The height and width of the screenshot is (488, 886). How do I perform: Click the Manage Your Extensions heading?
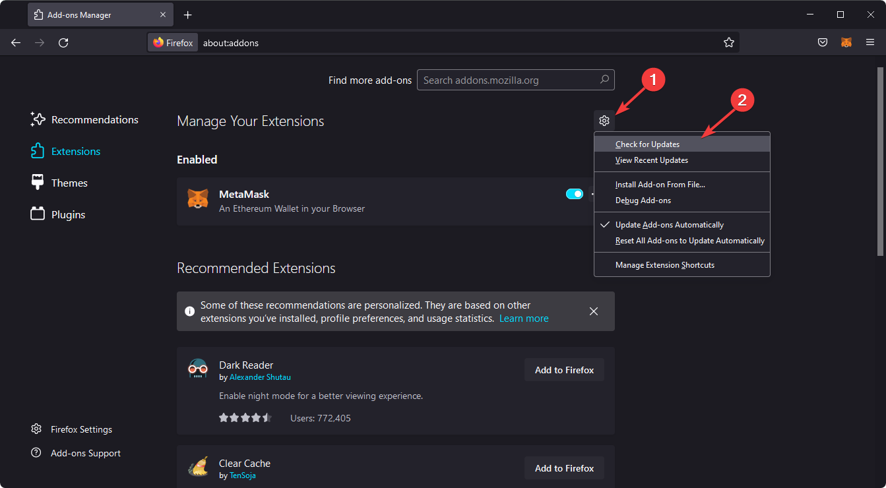[x=251, y=121]
